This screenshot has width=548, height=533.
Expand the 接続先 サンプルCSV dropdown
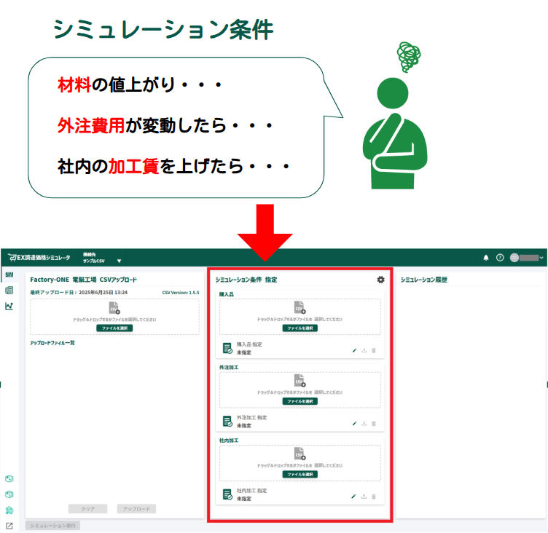tap(119, 261)
